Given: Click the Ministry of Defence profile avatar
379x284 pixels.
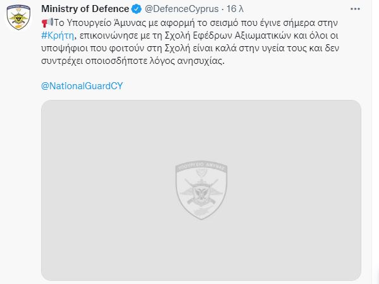Looking at the screenshot, I should point(18,18).
